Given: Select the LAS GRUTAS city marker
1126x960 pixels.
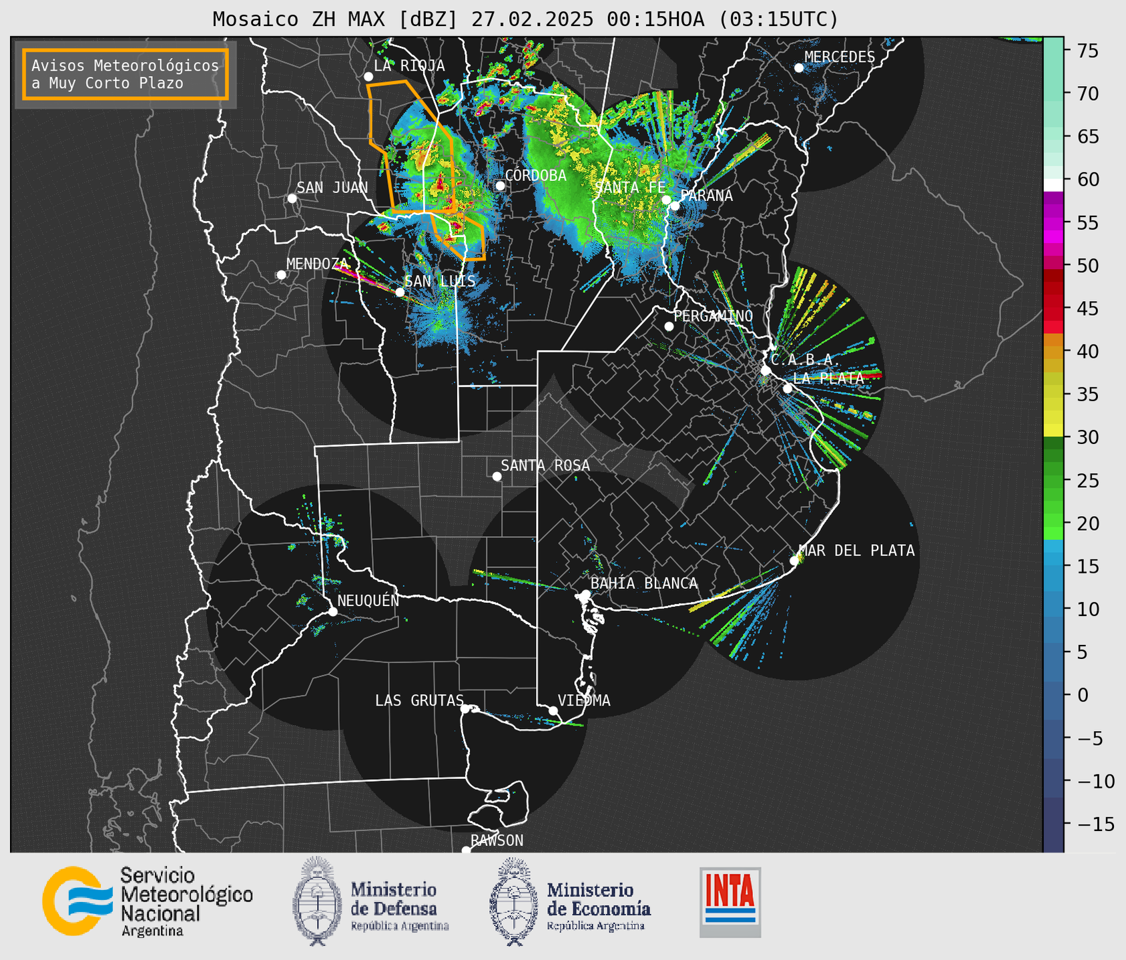Looking at the screenshot, I should [465, 708].
